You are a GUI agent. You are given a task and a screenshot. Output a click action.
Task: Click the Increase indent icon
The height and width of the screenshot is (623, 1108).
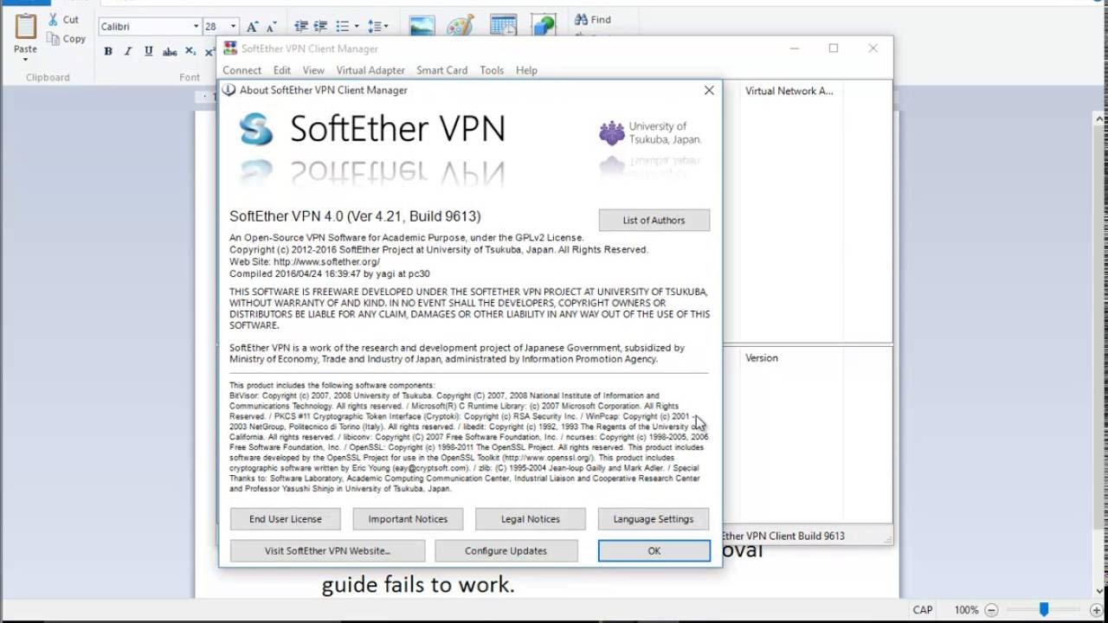(x=322, y=27)
